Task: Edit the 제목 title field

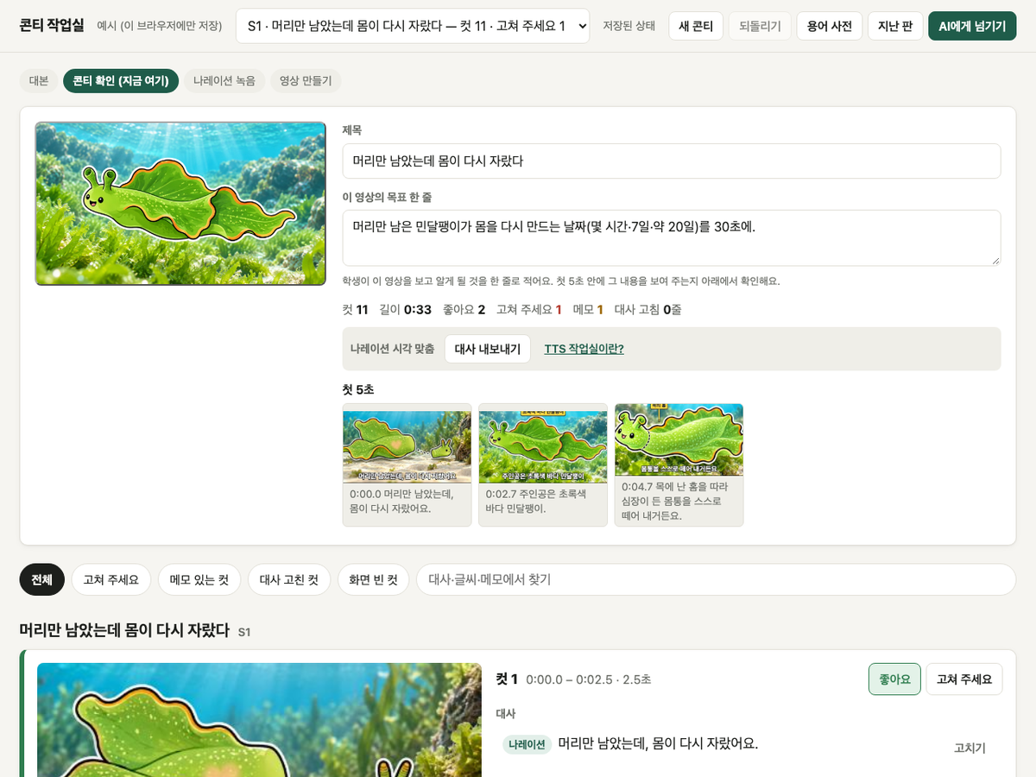Action: 672,161
